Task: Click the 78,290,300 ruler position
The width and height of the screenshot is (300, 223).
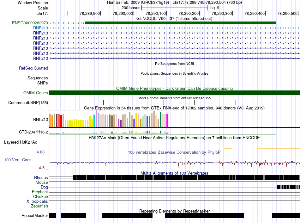Action: (x=222, y=13)
